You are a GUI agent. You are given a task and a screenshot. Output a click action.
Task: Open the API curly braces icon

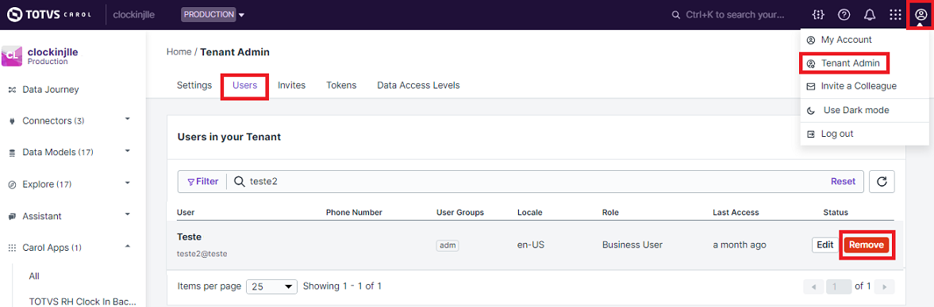818,15
